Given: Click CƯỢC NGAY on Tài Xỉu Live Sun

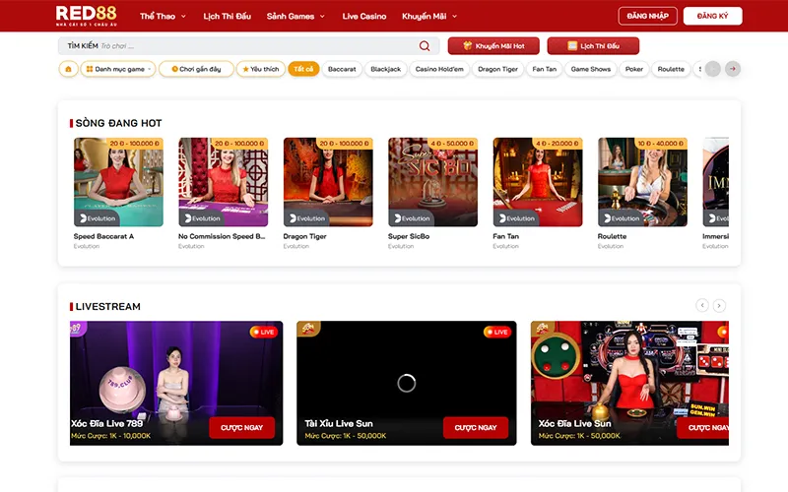Looking at the screenshot, I should (x=476, y=428).
